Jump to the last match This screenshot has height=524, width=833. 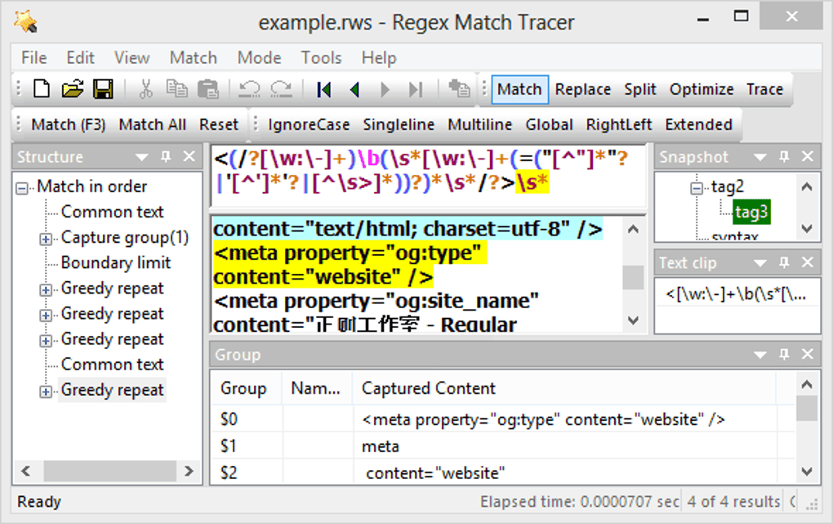(x=415, y=89)
